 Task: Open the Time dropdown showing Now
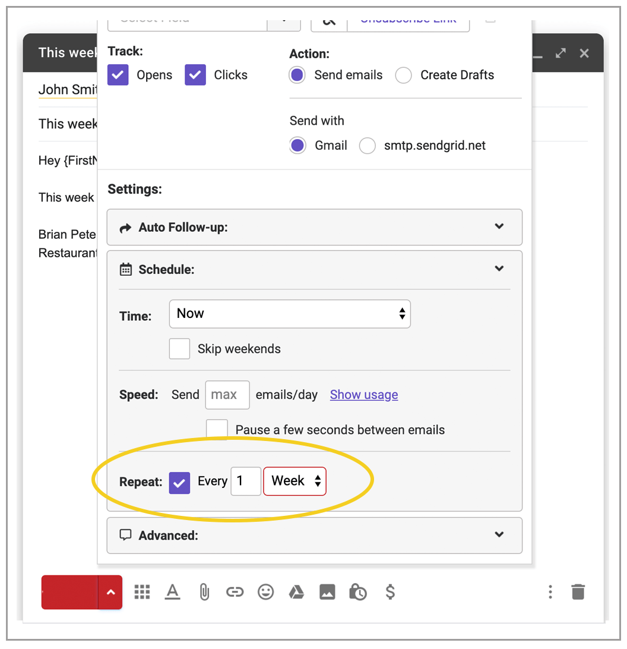pos(290,314)
